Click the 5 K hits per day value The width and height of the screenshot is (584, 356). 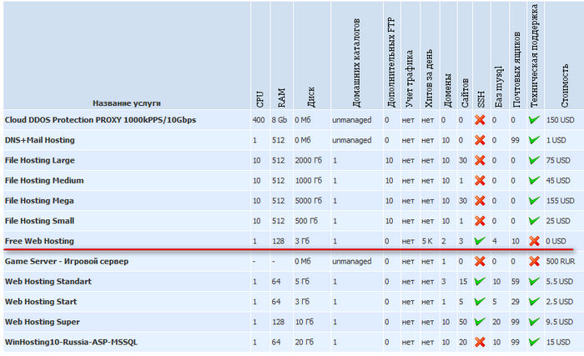tap(427, 241)
